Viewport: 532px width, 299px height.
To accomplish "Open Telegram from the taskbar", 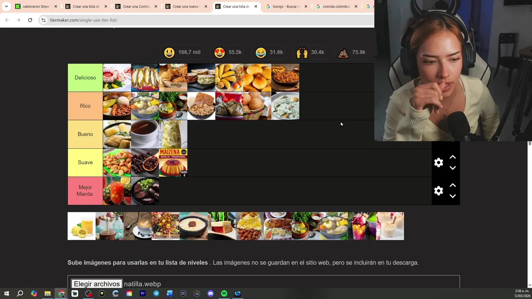I will [x=156, y=294].
